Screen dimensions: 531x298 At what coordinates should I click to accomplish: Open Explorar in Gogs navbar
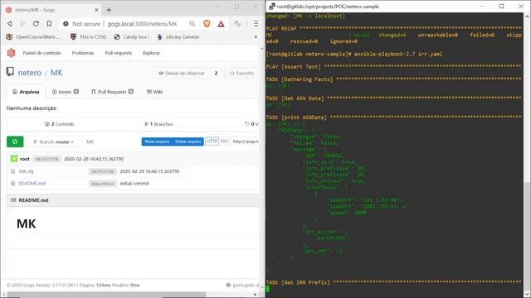coord(151,53)
